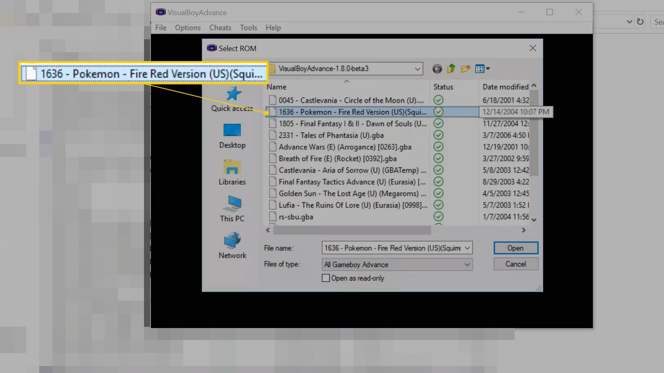Open the Cheats menu

point(220,28)
